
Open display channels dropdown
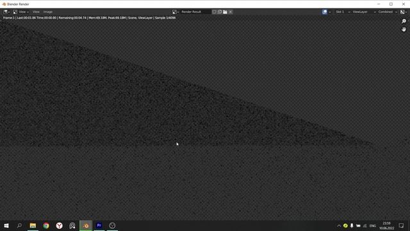tap(404, 12)
